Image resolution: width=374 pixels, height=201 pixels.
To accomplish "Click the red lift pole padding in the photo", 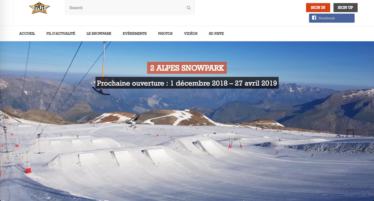I will point(28,171).
